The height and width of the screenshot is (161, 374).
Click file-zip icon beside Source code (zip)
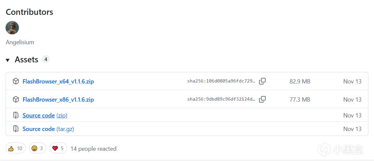16,115
